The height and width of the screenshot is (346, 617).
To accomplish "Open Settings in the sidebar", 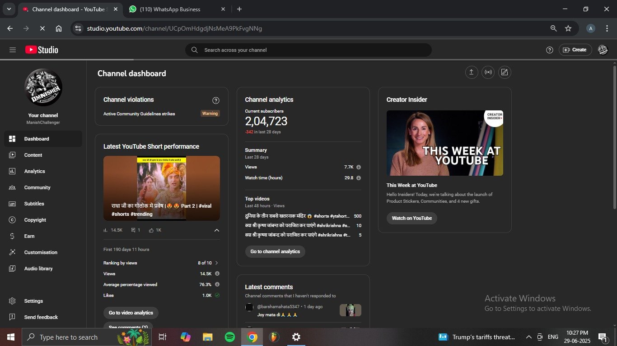I will [x=43, y=301].
